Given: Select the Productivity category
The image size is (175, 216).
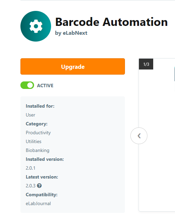Looking at the screenshot, I should pyautogui.click(x=38, y=133).
